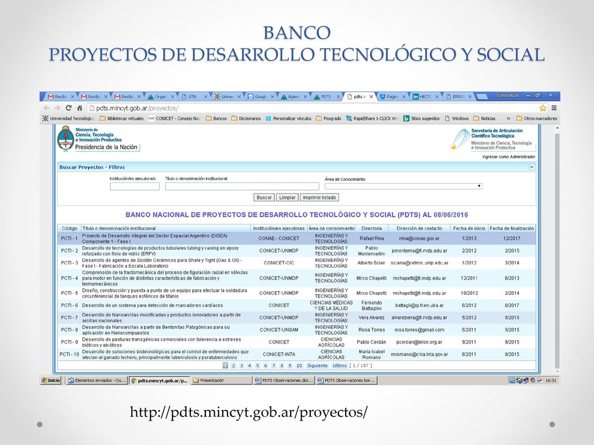Open the CONICET - Consejo Nac bookmark
The image size is (594, 445).
174,118
